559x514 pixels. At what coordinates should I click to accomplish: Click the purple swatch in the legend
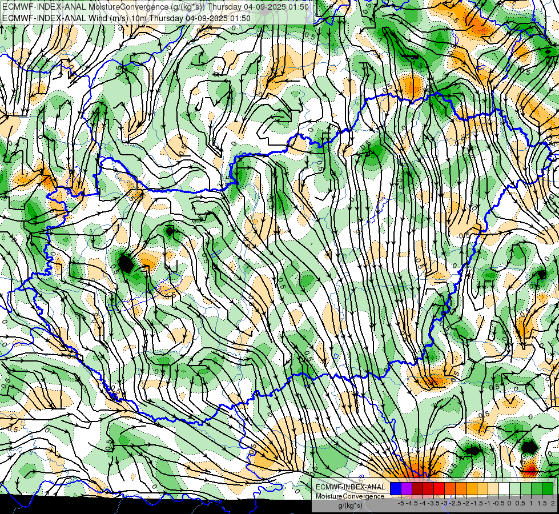pyautogui.click(x=407, y=489)
